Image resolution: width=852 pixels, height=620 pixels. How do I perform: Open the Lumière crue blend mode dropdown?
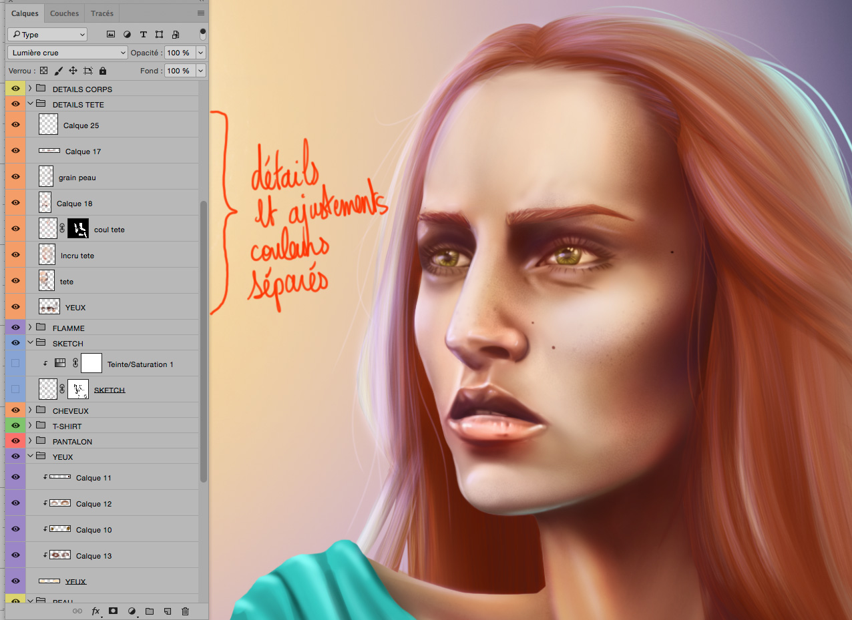click(67, 53)
